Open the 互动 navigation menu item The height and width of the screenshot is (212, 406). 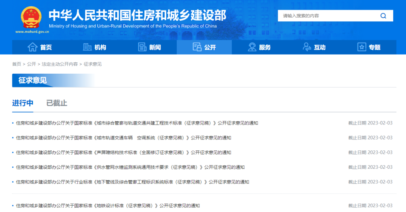(314, 47)
